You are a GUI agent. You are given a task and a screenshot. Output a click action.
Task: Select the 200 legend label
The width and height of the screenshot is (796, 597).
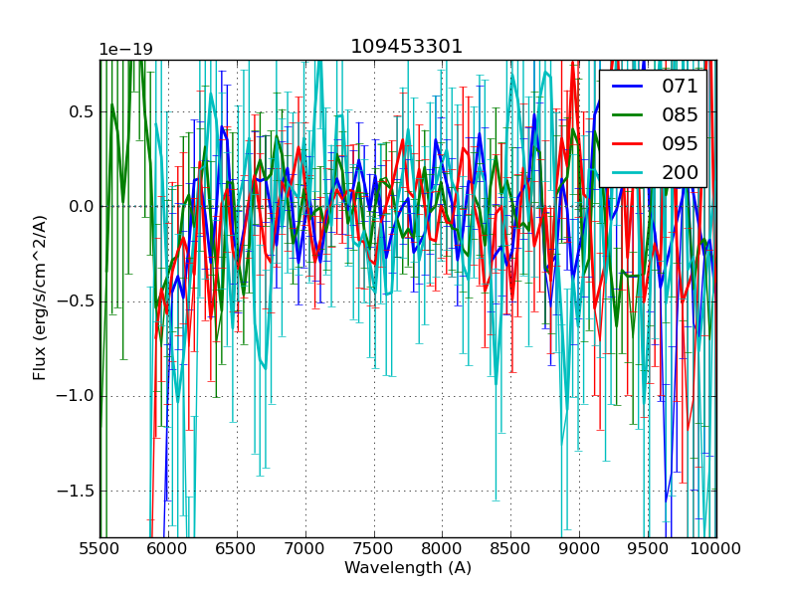click(x=680, y=172)
